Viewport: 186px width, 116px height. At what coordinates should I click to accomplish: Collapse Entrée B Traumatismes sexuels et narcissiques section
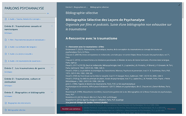[52, 26]
